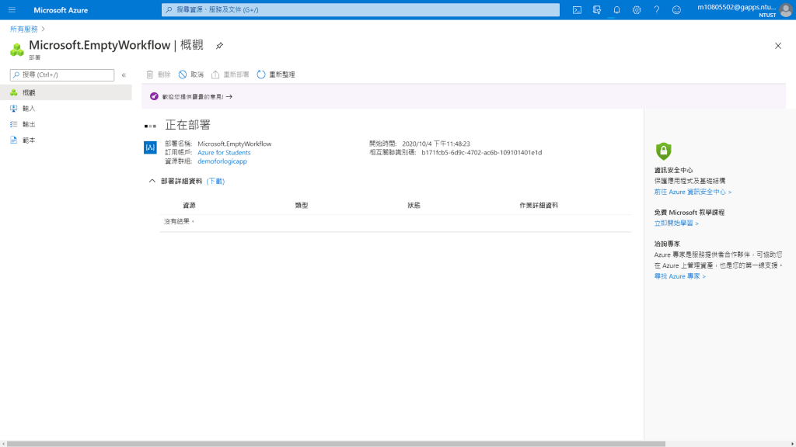Click the 沒有結果 table message
Viewport: 796px width, 447px height.
click(x=179, y=221)
